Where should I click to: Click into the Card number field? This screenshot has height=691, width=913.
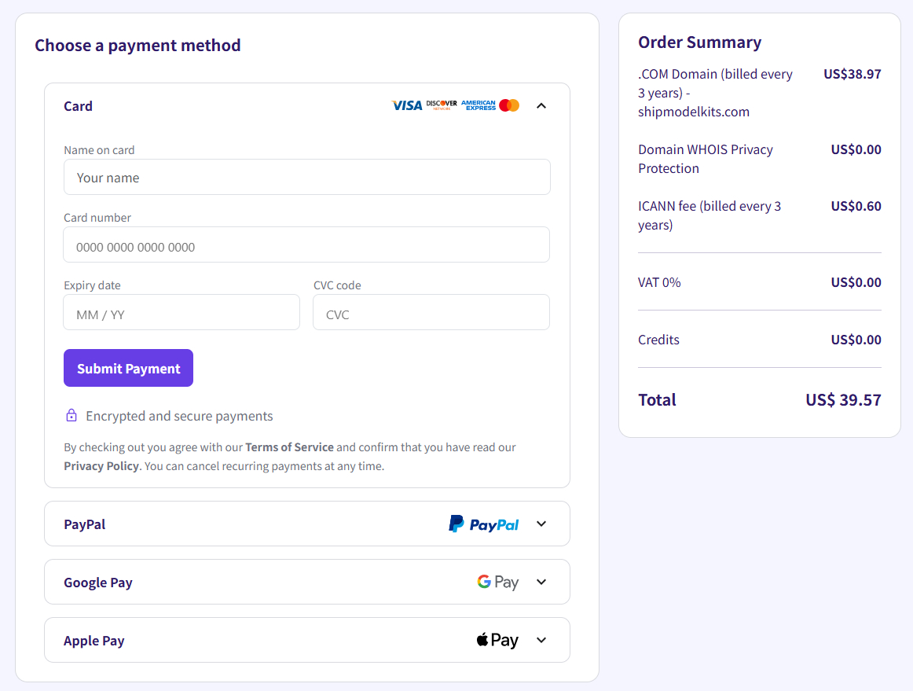pos(306,245)
